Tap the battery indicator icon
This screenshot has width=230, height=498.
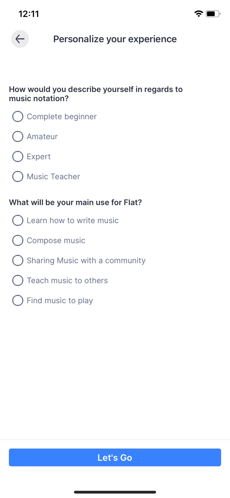[213, 14]
